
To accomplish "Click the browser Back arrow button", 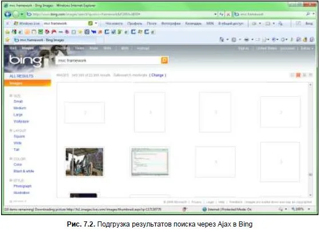I will pos(7,14).
